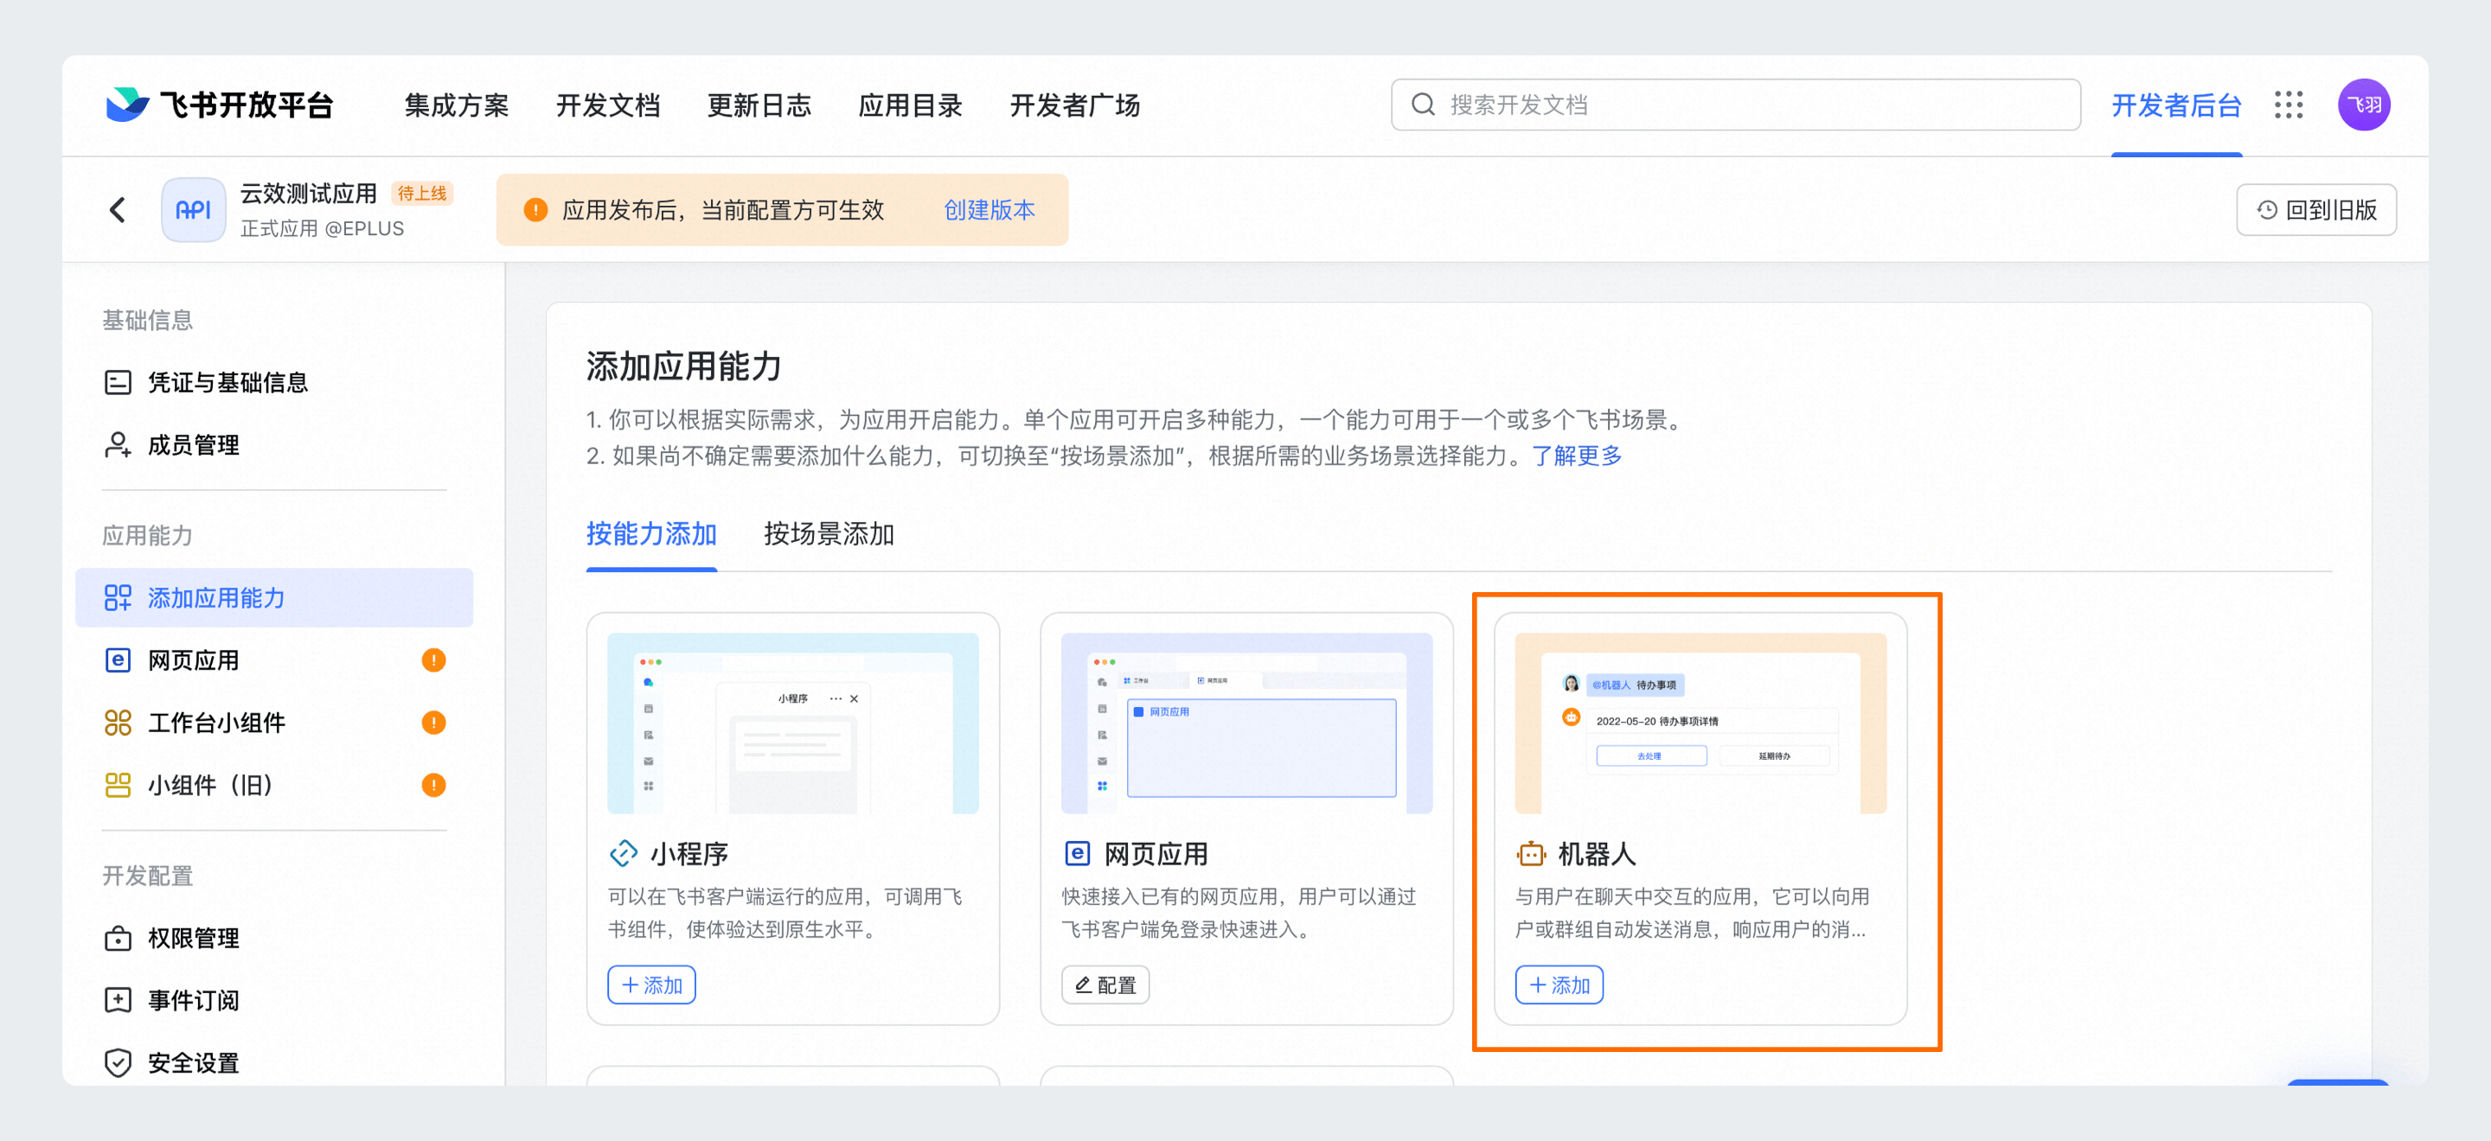This screenshot has width=2491, height=1141.
Task: Open the apps grid icon next to the avatar
Action: [x=2288, y=105]
